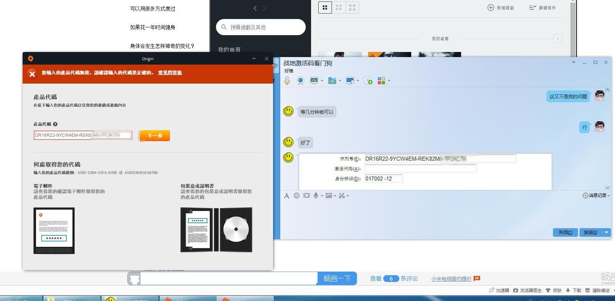
Task: Click the 畅言 comment input field
Action: (229, 279)
